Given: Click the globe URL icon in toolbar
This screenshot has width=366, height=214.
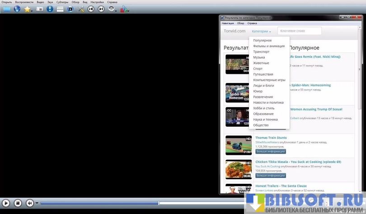Looking at the screenshot, I should tap(17, 9).
